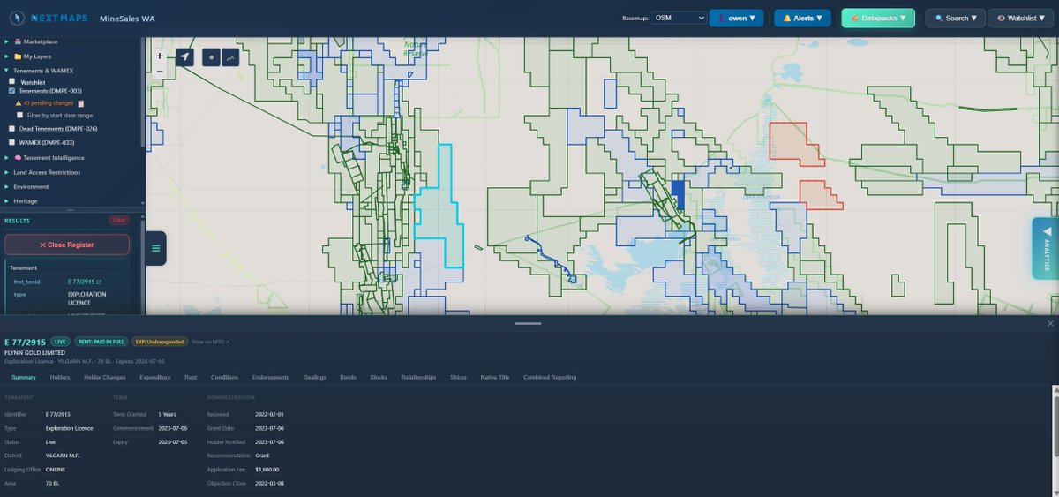Image resolution: width=1059 pixels, height=497 pixels.
Task: Enable Filter by start date range checkbox
Action: 19,115
